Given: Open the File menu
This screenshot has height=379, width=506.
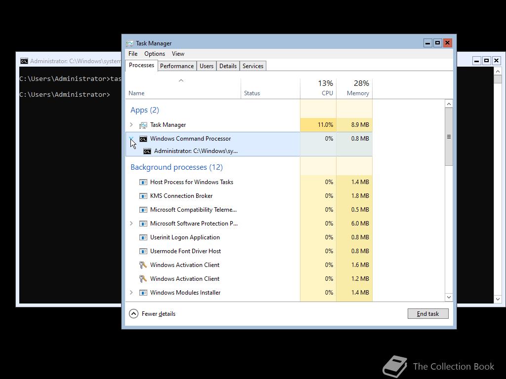Looking at the screenshot, I should click(133, 54).
